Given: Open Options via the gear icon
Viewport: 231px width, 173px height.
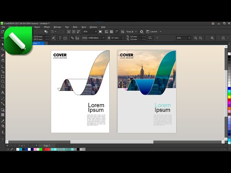Looking at the screenshot, I should [141, 32].
